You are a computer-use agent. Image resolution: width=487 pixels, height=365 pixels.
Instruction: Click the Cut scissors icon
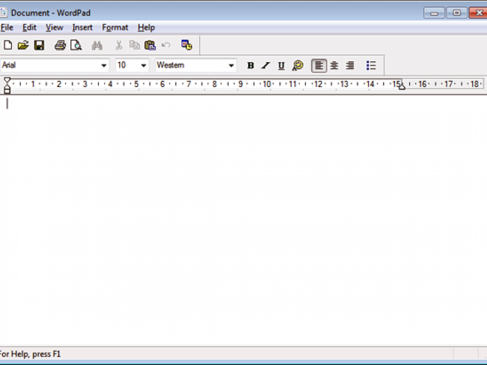pos(118,45)
